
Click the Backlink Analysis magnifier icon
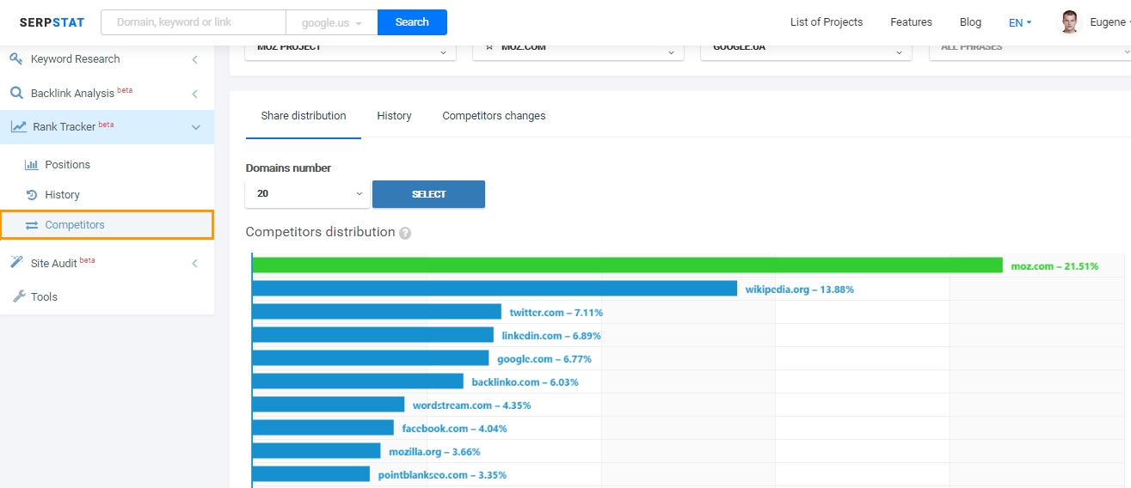point(16,93)
